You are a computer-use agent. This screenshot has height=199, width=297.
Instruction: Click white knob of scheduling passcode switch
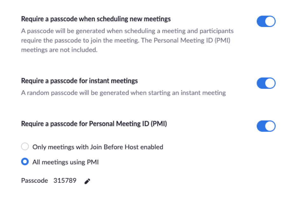point(270,21)
